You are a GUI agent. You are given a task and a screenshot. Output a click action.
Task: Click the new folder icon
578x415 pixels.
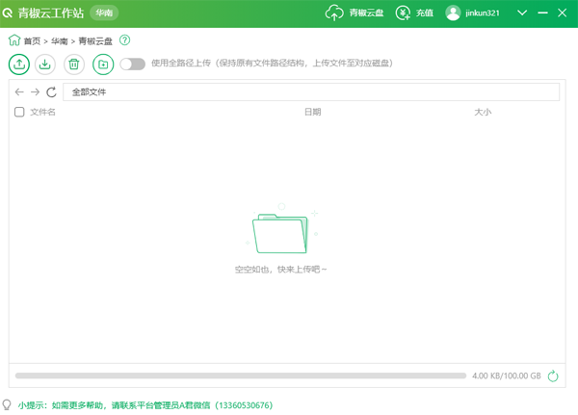pos(103,65)
